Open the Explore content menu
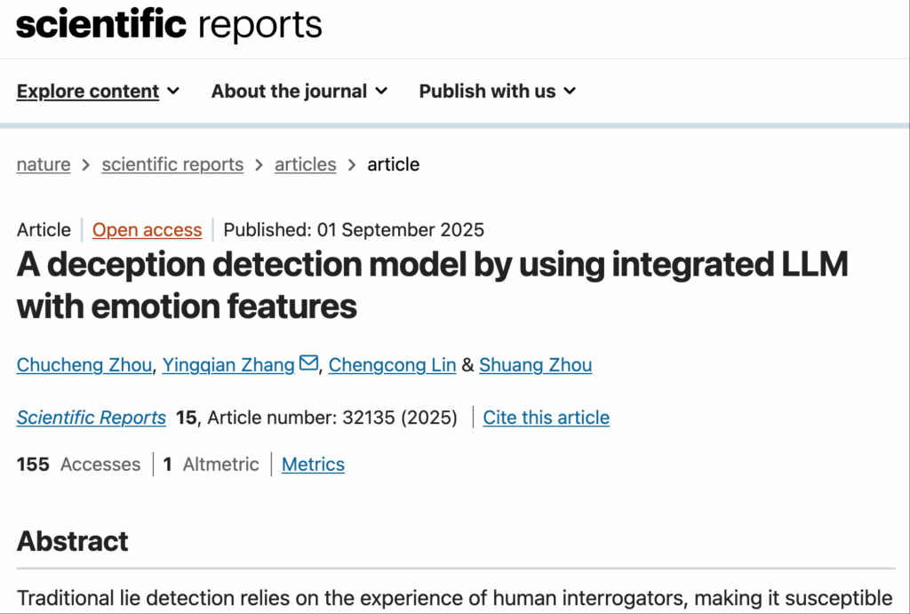Viewport: 910px width, 614px height. [88, 92]
